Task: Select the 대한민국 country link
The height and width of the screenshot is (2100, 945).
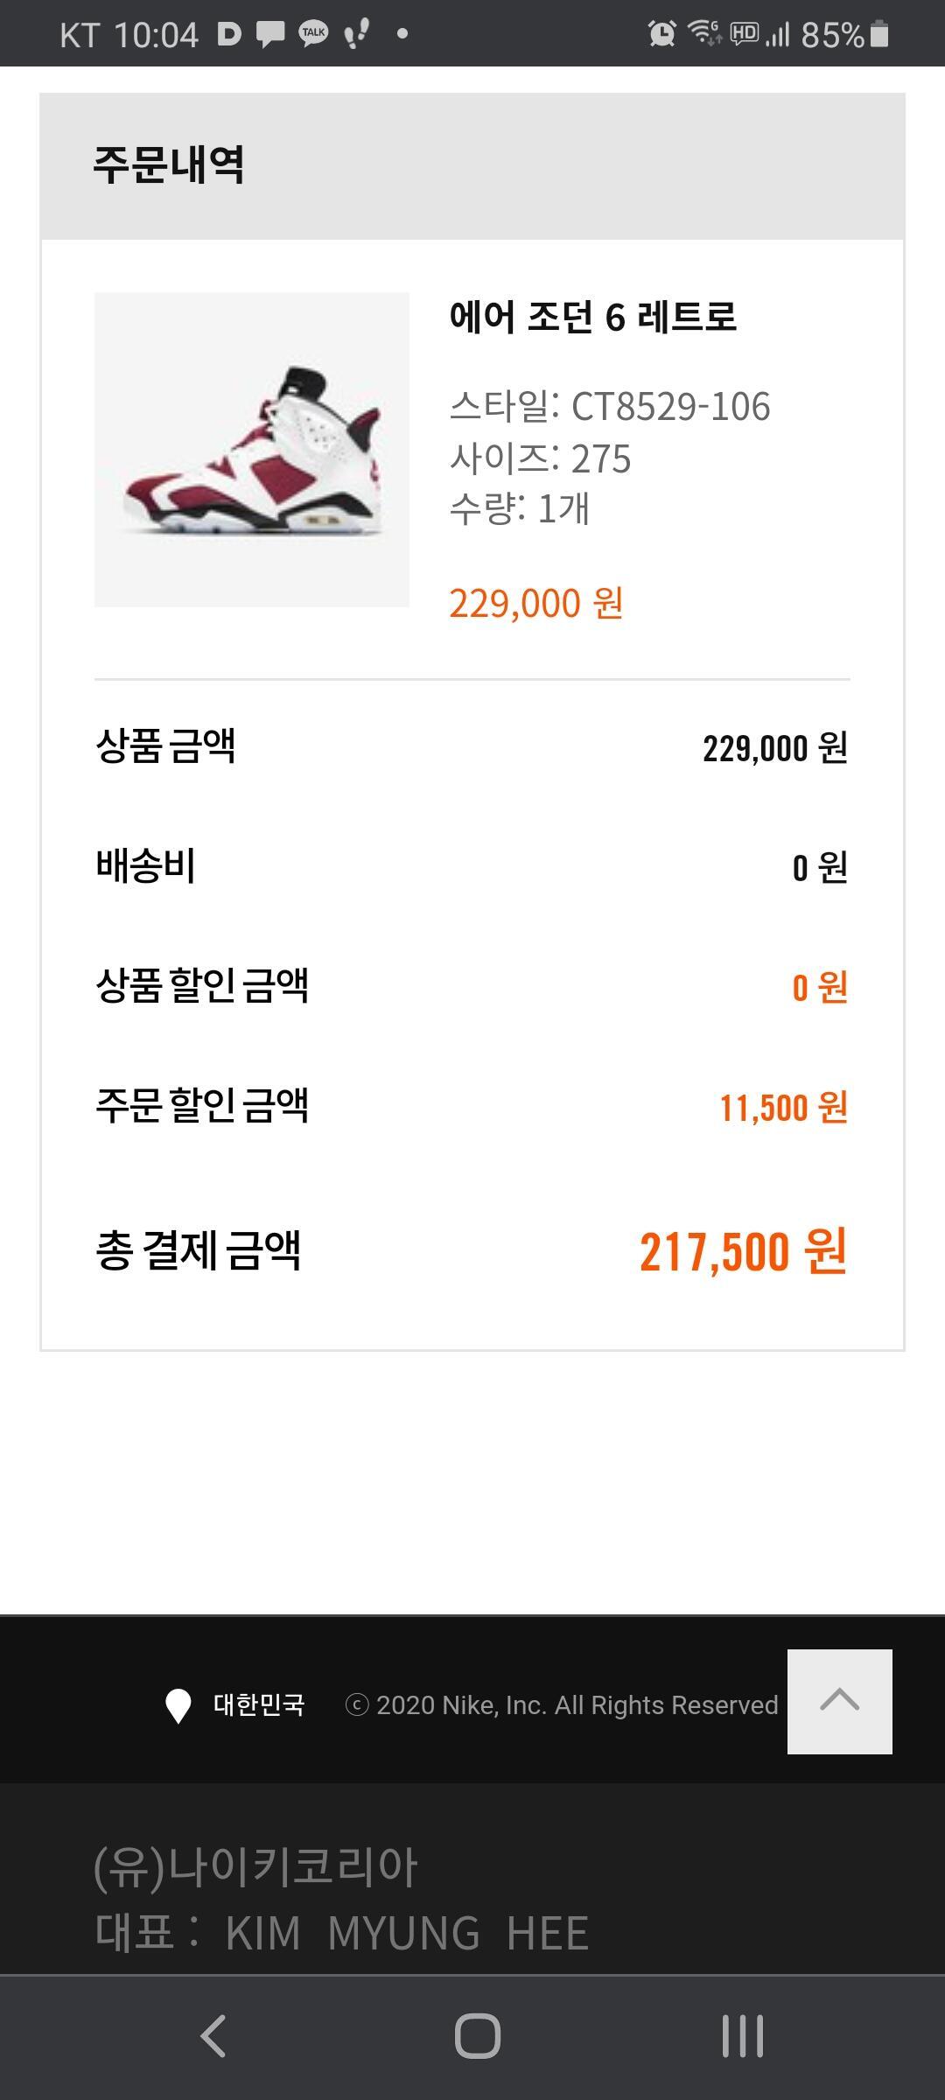Action: pyautogui.click(x=259, y=1704)
